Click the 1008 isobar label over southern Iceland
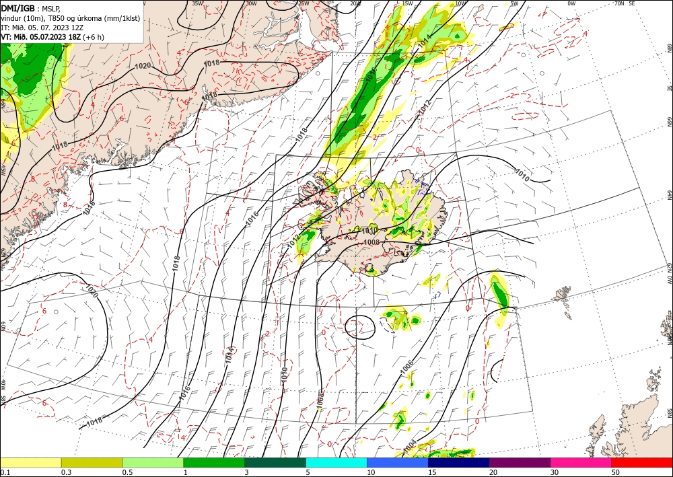 [371, 242]
